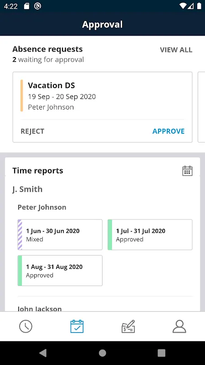Select the approval calendar check tab
205x365 pixels.
pyautogui.click(x=77, y=326)
